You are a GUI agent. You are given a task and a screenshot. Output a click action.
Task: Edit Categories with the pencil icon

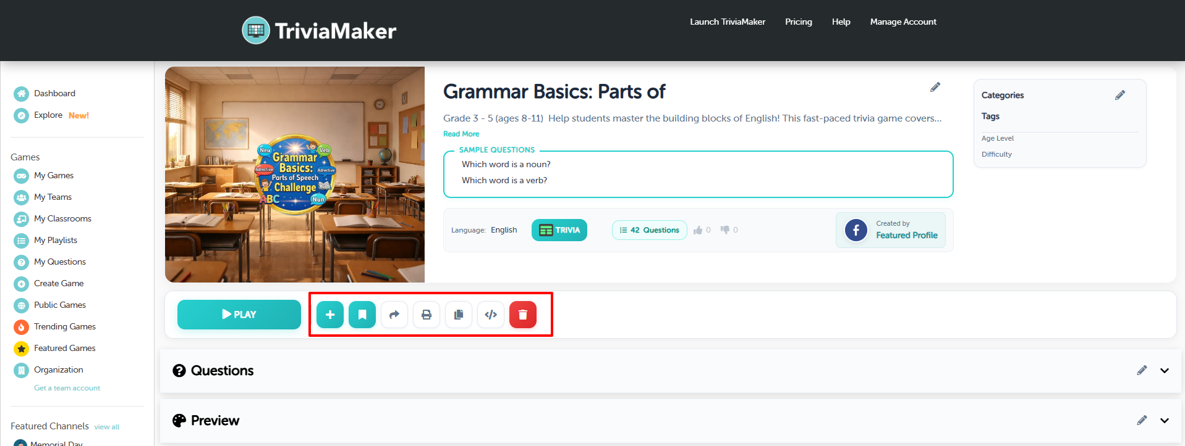pyautogui.click(x=1120, y=95)
